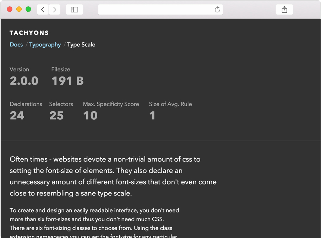321x238 pixels.
Task: Select the 'close to resembling a sane type scale' line
Action: pyautogui.click(x=71, y=193)
